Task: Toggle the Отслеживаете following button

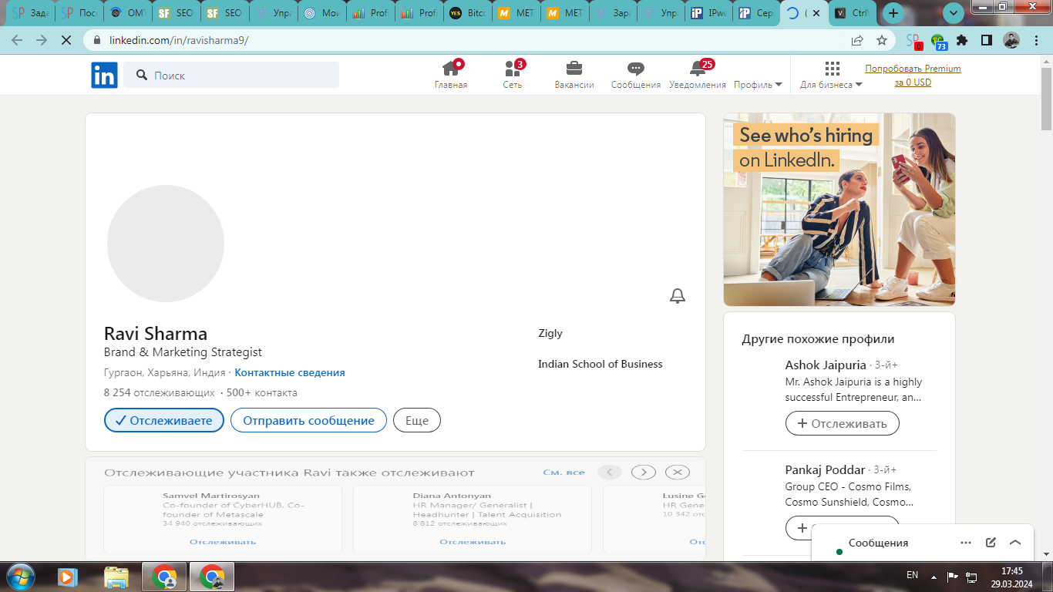Action: pos(164,421)
